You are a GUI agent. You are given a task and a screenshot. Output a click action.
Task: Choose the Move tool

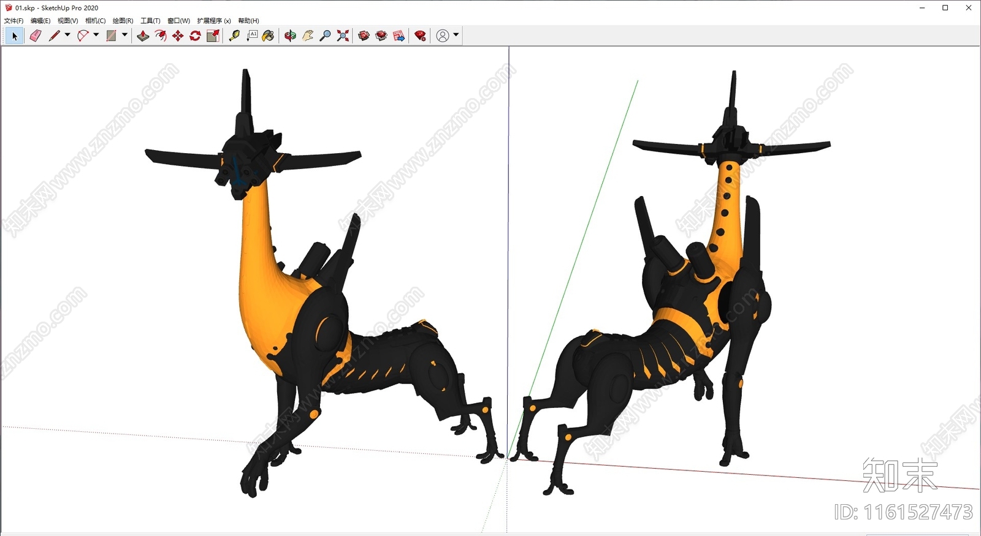tap(178, 36)
